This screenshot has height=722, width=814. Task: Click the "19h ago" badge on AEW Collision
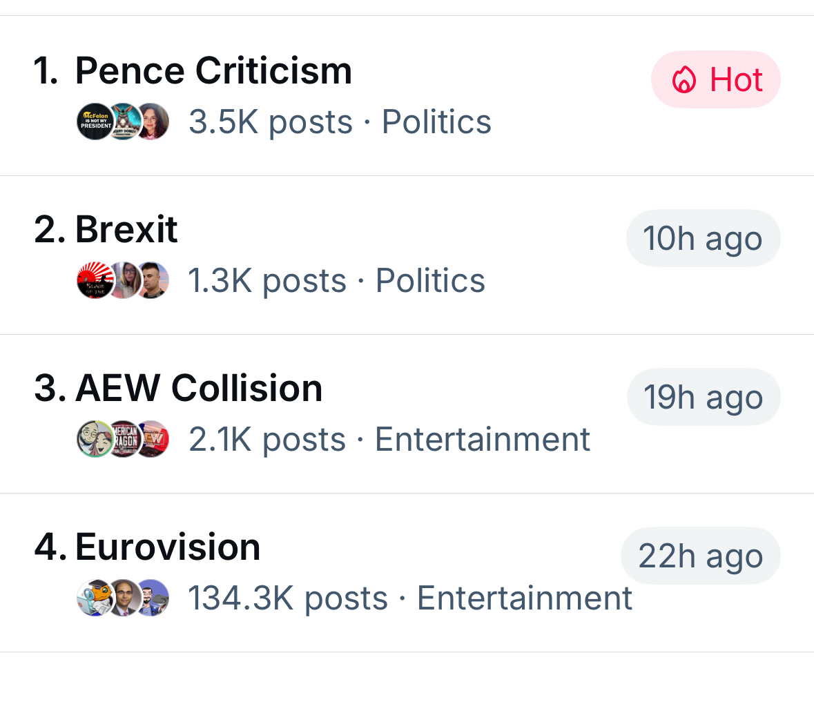[x=703, y=398]
